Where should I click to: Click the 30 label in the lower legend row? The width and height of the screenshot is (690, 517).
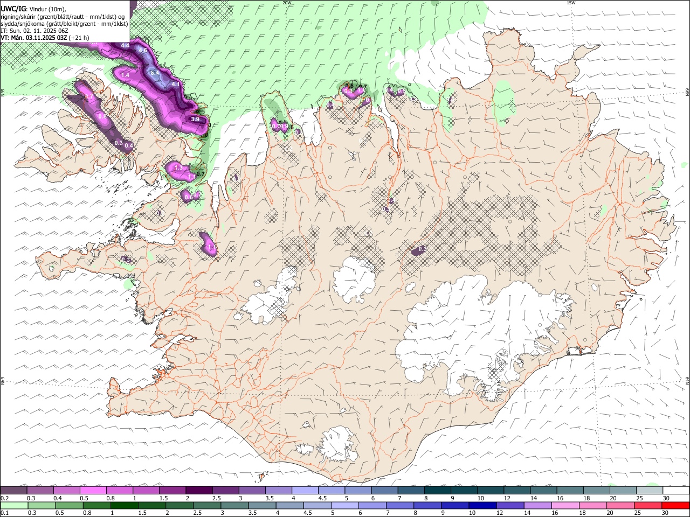click(x=665, y=513)
